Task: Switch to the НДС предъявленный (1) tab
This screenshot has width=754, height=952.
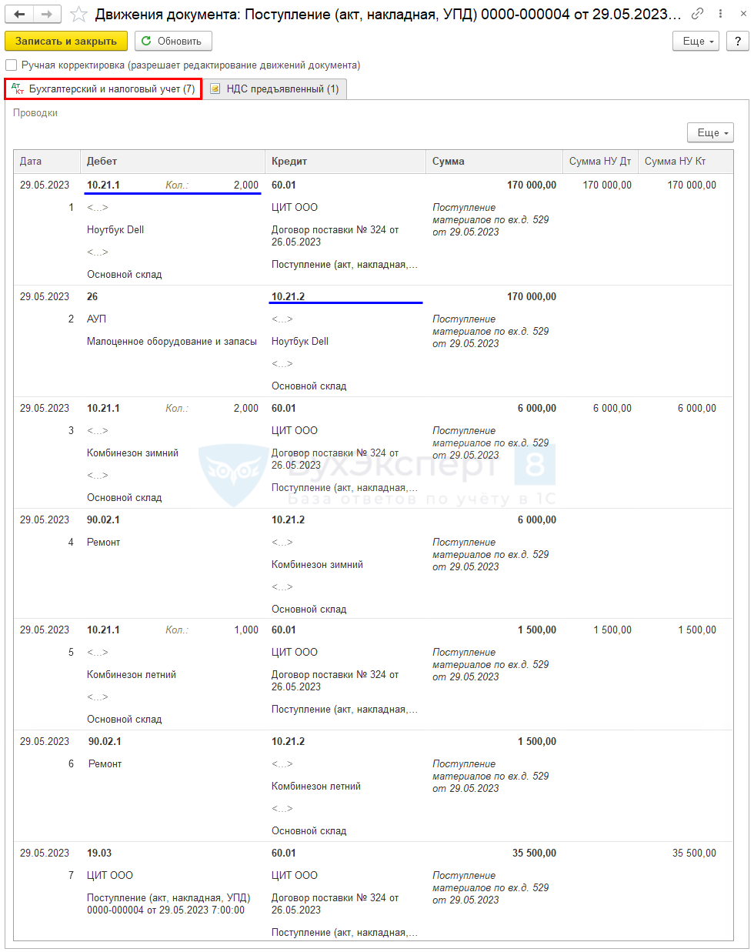Action: pyautogui.click(x=274, y=89)
